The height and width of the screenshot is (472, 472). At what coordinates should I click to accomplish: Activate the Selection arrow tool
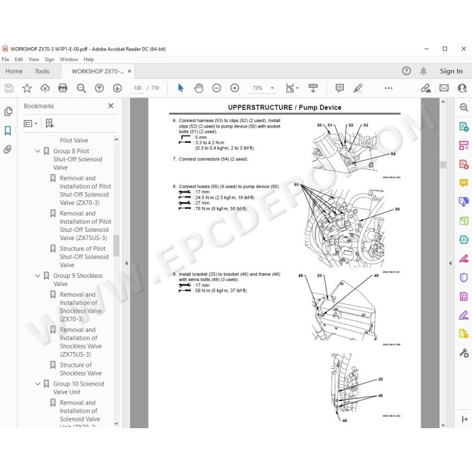click(181, 88)
